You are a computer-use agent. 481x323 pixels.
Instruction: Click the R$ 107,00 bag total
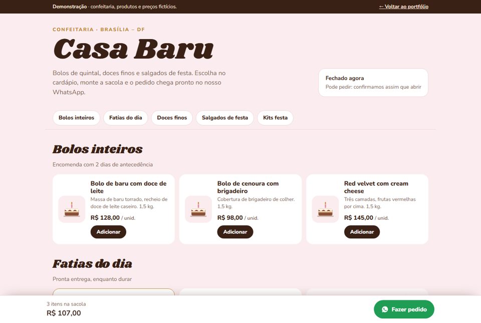[x=64, y=313]
